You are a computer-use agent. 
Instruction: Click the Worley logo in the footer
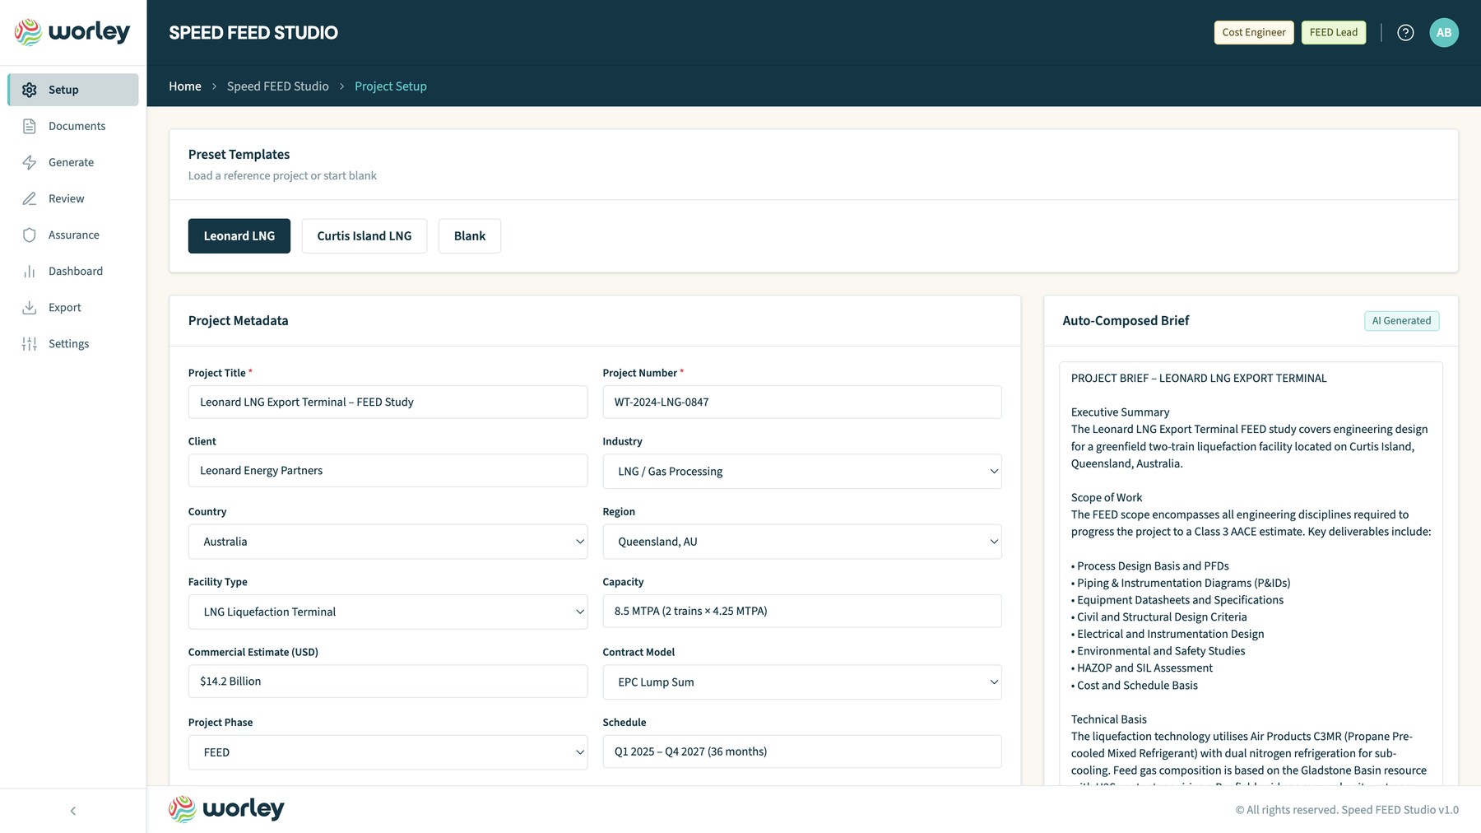226,809
